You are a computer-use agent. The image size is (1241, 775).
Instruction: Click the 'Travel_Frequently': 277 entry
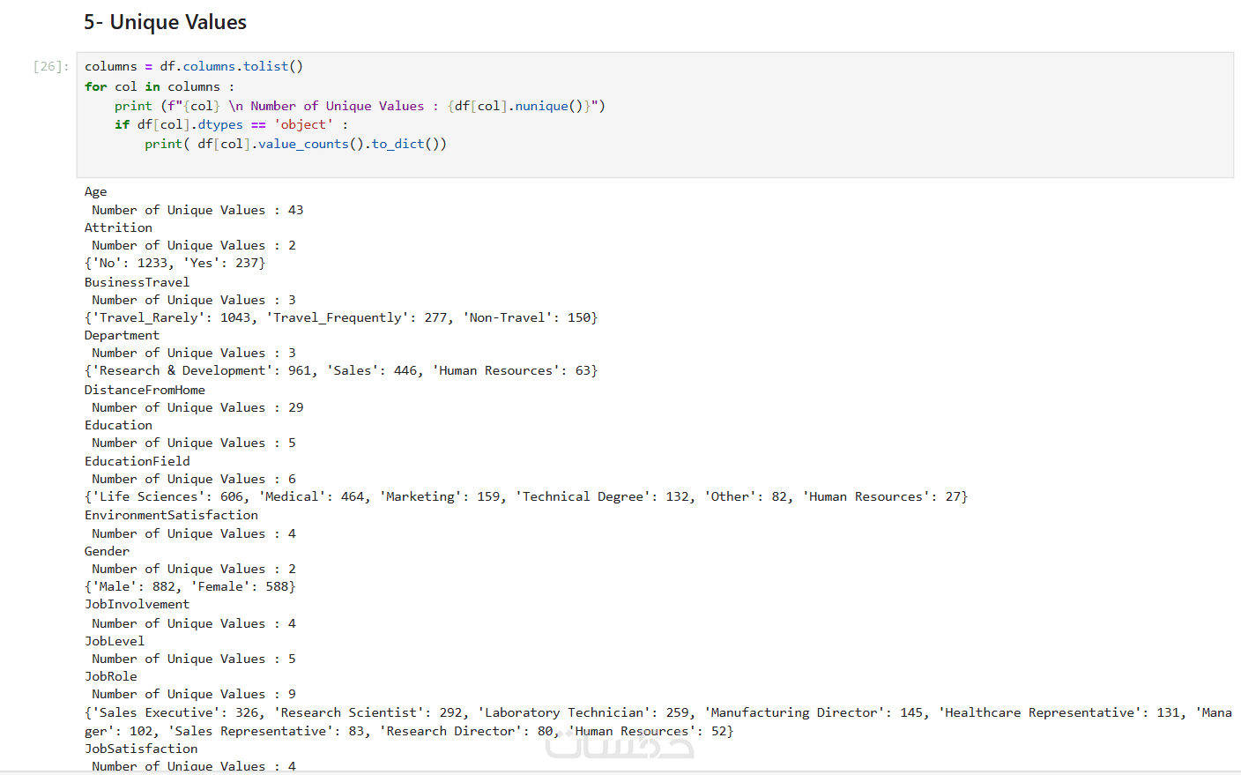(356, 317)
